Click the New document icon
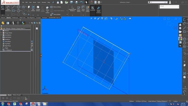The width and height of the screenshot is (188, 106). tap(61, 2)
